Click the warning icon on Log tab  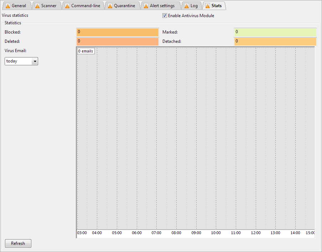click(x=186, y=6)
